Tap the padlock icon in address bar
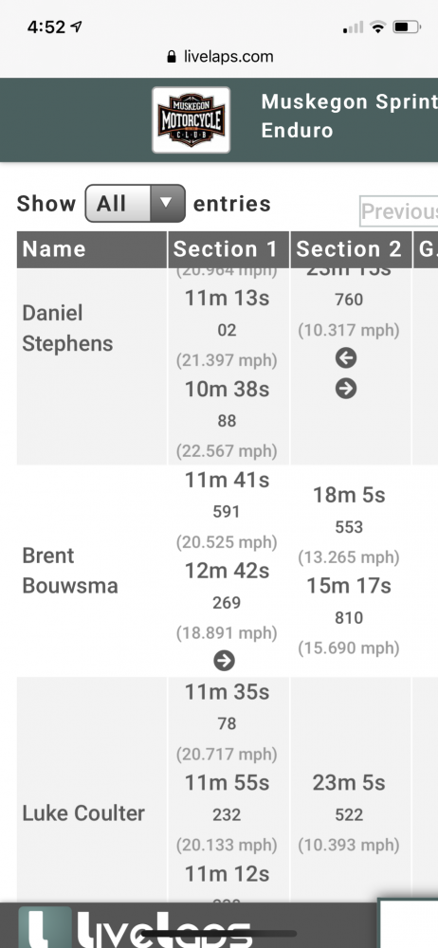Viewport: 438px width, 948px height. tap(172, 57)
